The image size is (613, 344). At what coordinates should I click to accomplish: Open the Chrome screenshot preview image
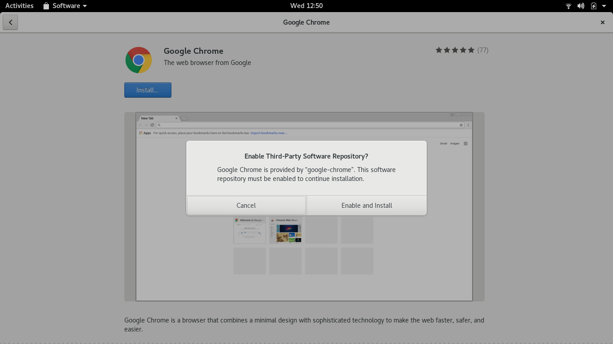click(304, 206)
